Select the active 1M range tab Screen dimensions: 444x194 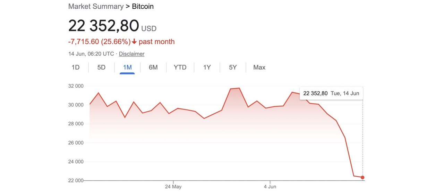tap(127, 67)
